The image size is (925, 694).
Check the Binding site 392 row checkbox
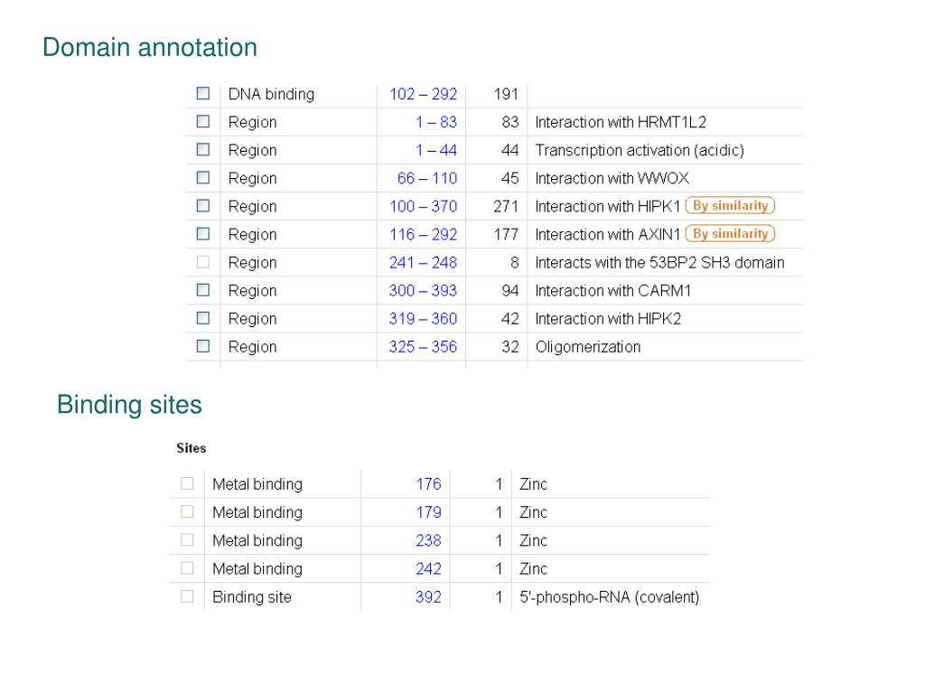point(187,596)
